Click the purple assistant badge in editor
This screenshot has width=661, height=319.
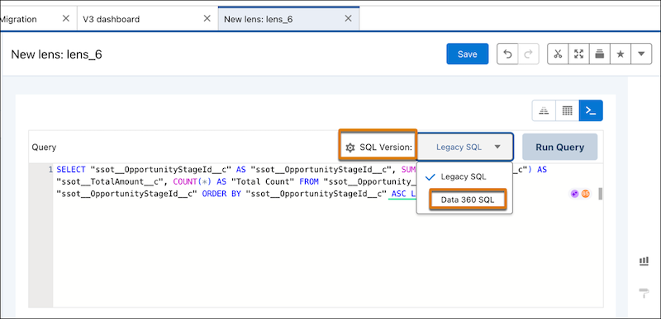pos(573,194)
